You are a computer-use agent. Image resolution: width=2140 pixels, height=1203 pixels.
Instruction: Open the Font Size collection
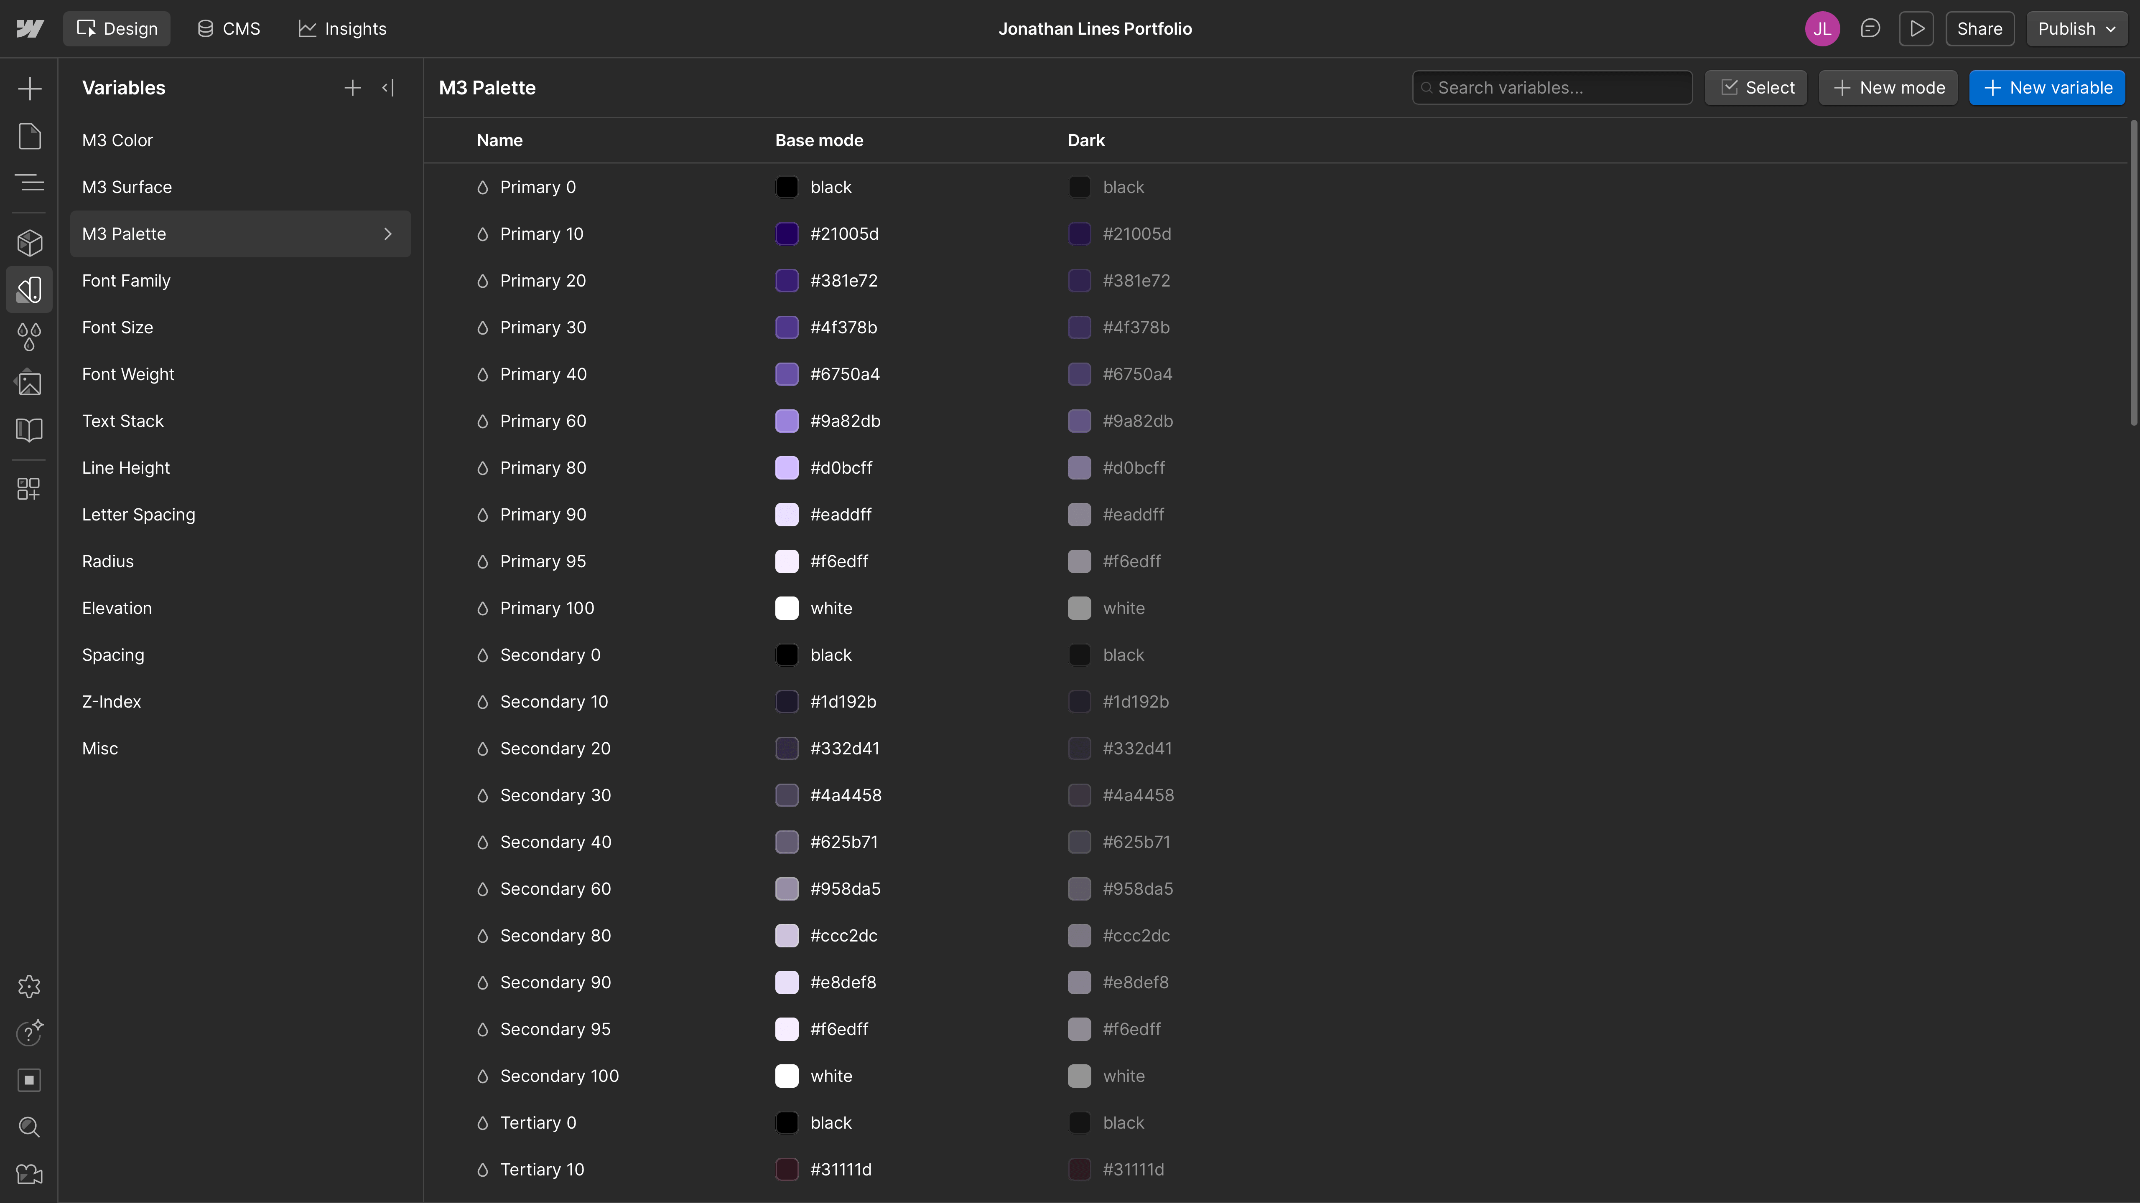241,327
